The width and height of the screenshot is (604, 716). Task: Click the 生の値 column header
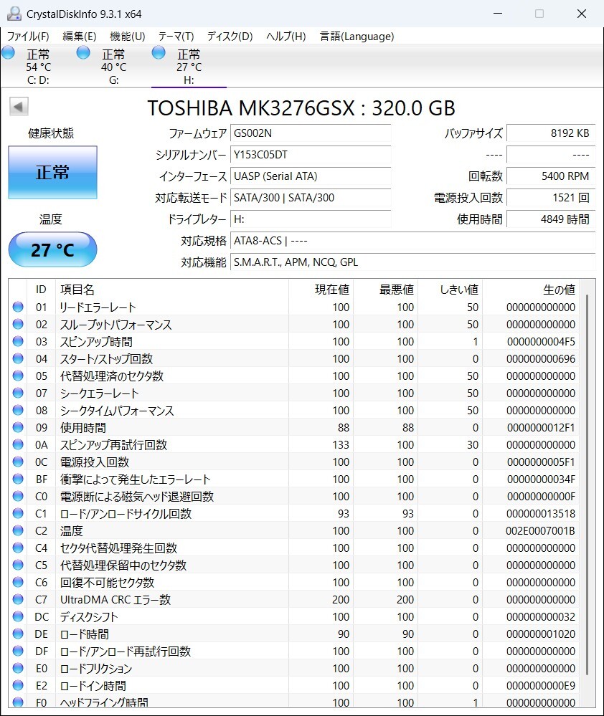tap(530, 289)
